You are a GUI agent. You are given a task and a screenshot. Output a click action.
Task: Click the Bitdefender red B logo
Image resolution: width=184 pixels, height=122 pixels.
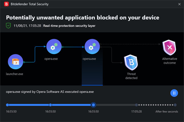tap(6, 4)
